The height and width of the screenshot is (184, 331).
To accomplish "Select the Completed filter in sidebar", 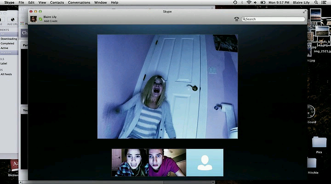I will (x=8, y=43).
